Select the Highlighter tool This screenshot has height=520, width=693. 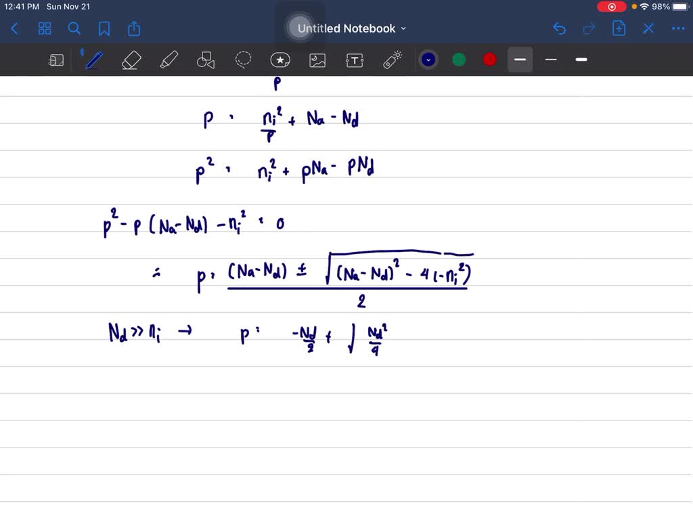pyautogui.click(x=168, y=60)
